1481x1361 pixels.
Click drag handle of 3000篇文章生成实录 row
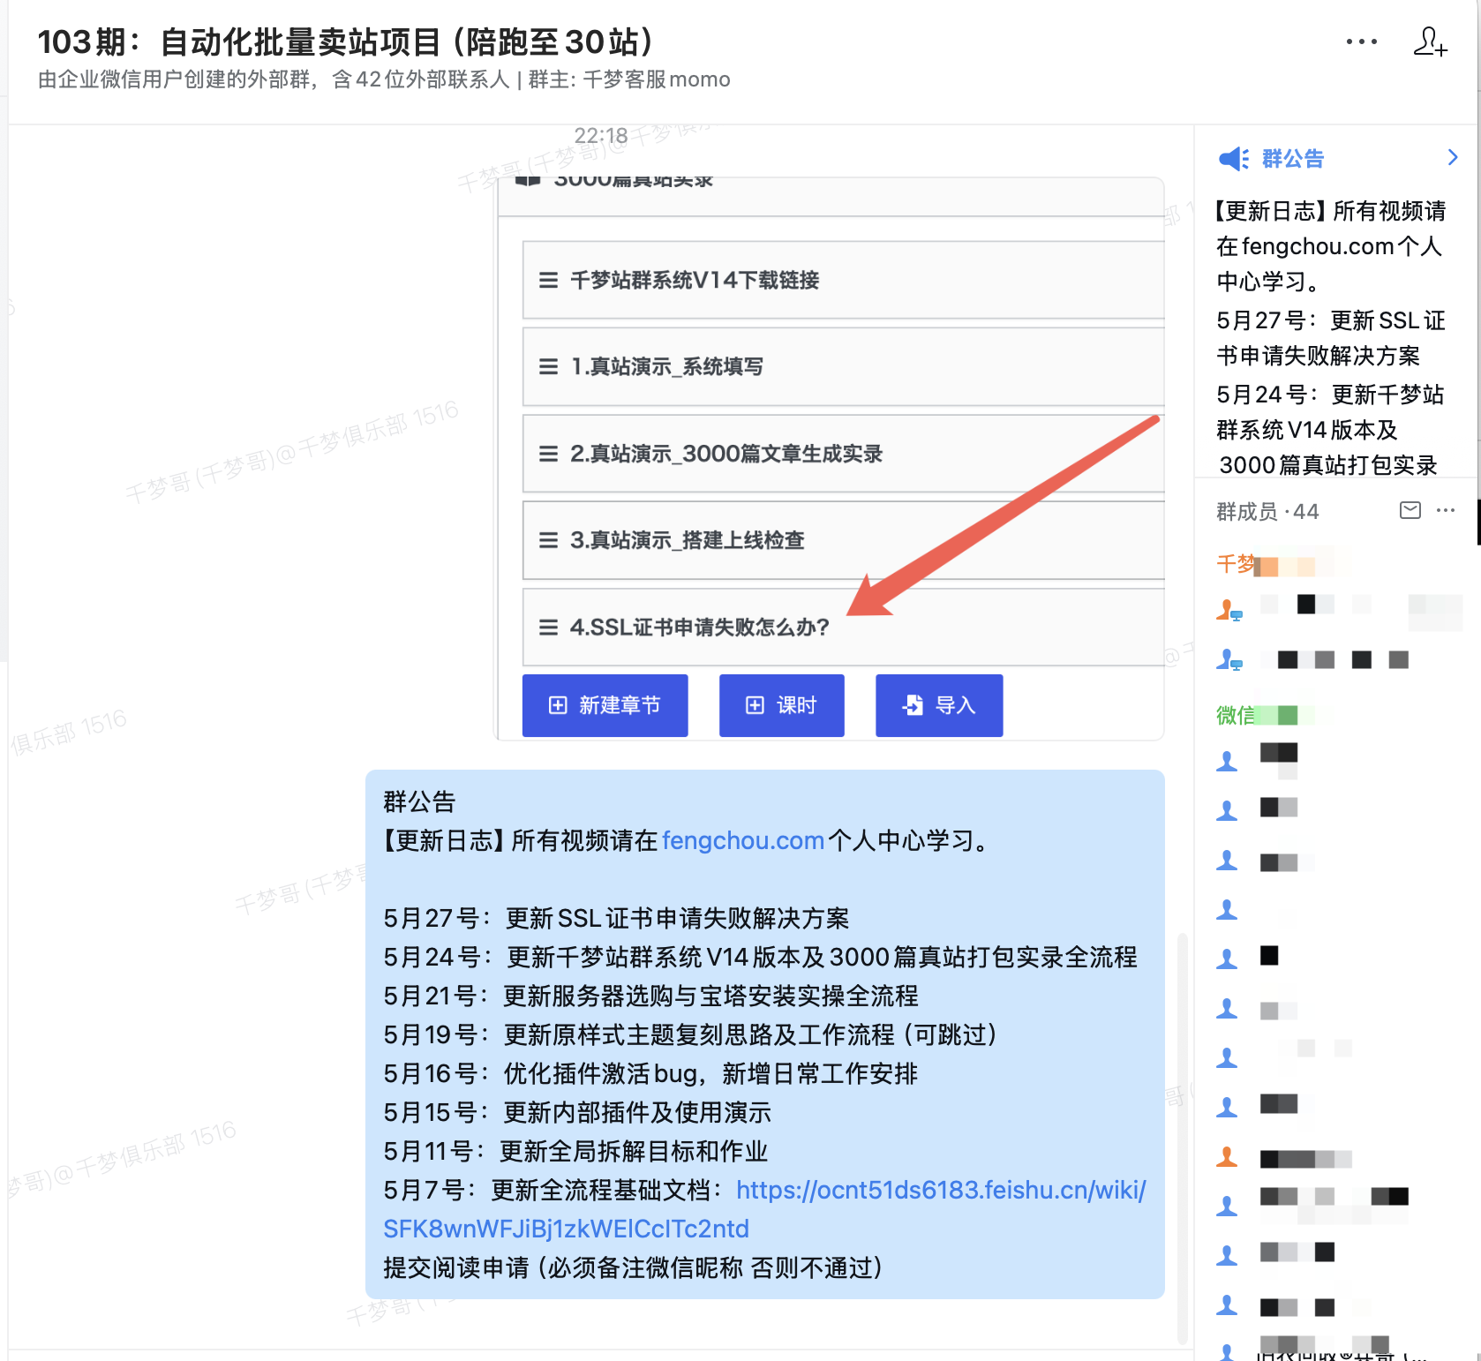point(548,454)
